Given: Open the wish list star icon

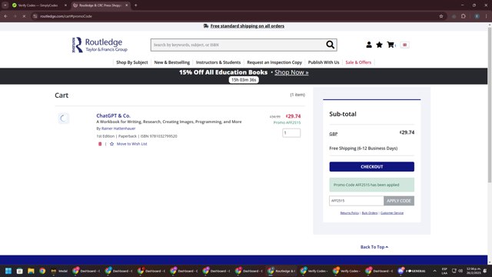Looking at the screenshot, I should coord(379,45).
